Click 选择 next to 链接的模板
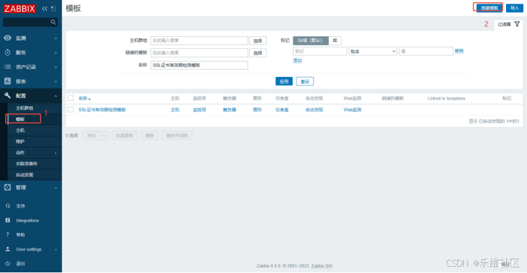527x273 pixels. tap(258, 53)
